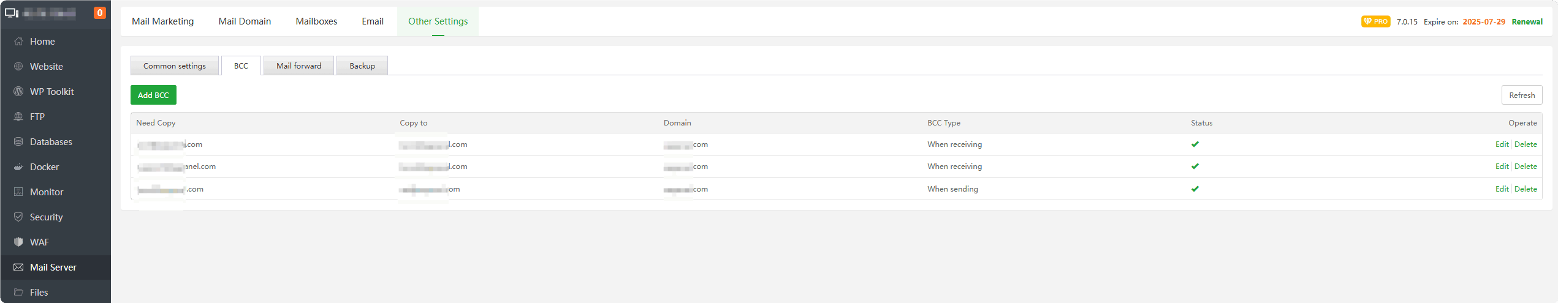
Task: Click the Add BCC button
Action: coord(153,95)
